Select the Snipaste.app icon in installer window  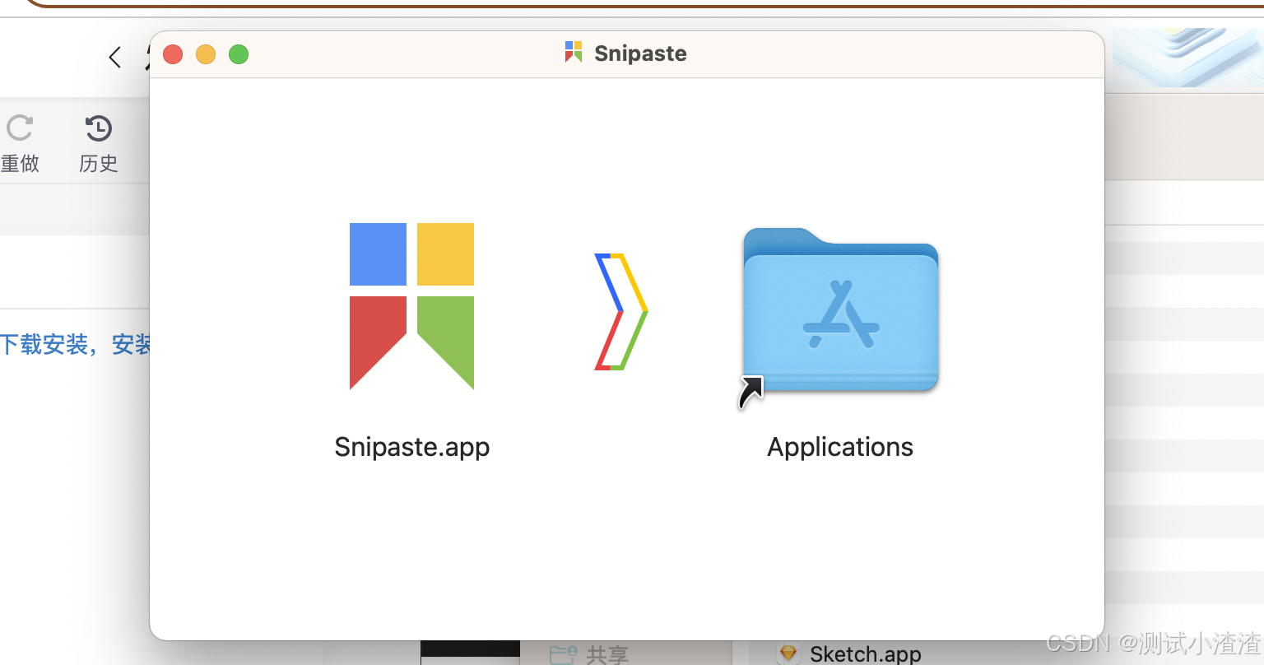click(x=411, y=306)
